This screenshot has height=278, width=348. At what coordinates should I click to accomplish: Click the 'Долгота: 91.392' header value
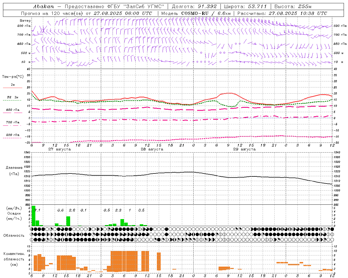pos(194,6)
